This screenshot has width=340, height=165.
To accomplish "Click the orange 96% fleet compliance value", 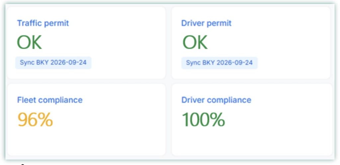I will (x=35, y=119).
